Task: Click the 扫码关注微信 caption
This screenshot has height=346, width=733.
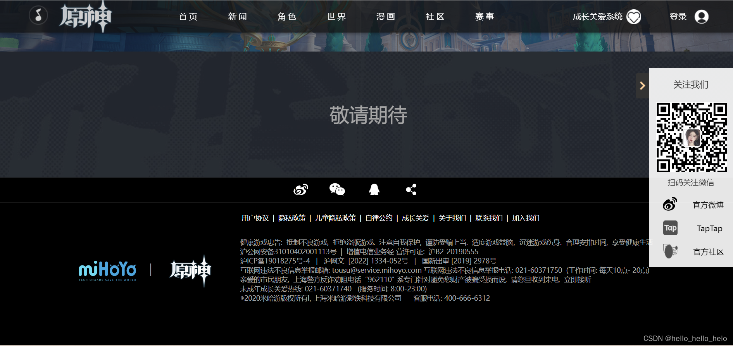Action: click(691, 182)
